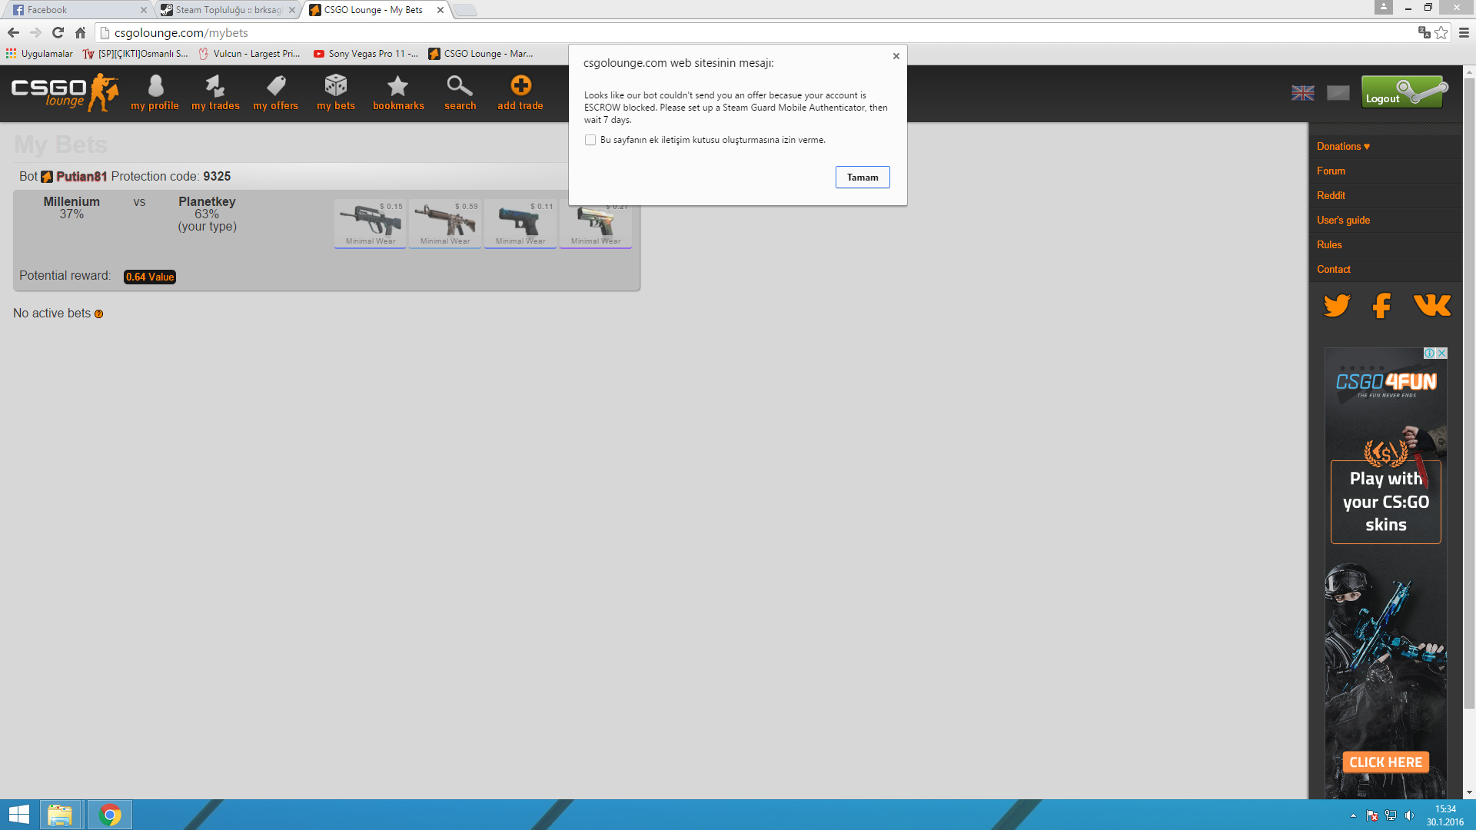Go forward in browser history
Viewport: 1476px width, 830px height.
point(35,32)
